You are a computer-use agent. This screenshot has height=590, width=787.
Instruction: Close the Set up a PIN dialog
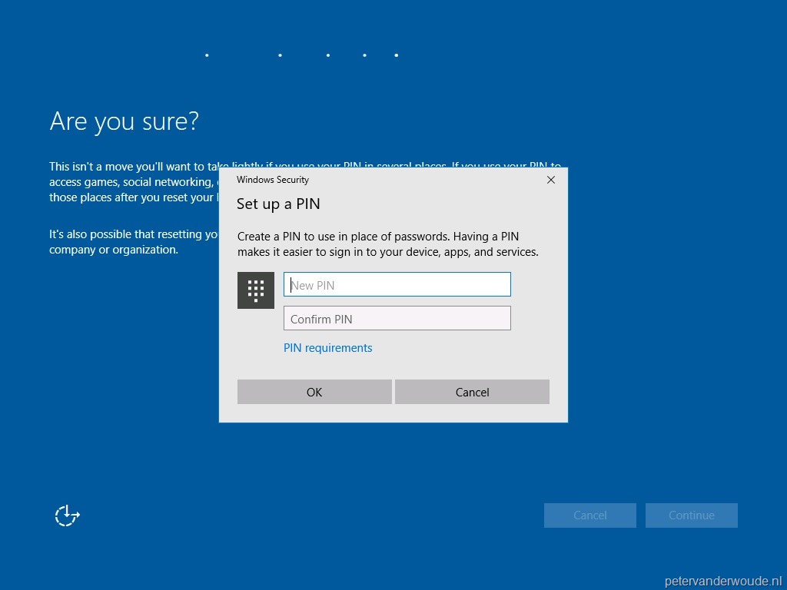(x=550, y=180)
